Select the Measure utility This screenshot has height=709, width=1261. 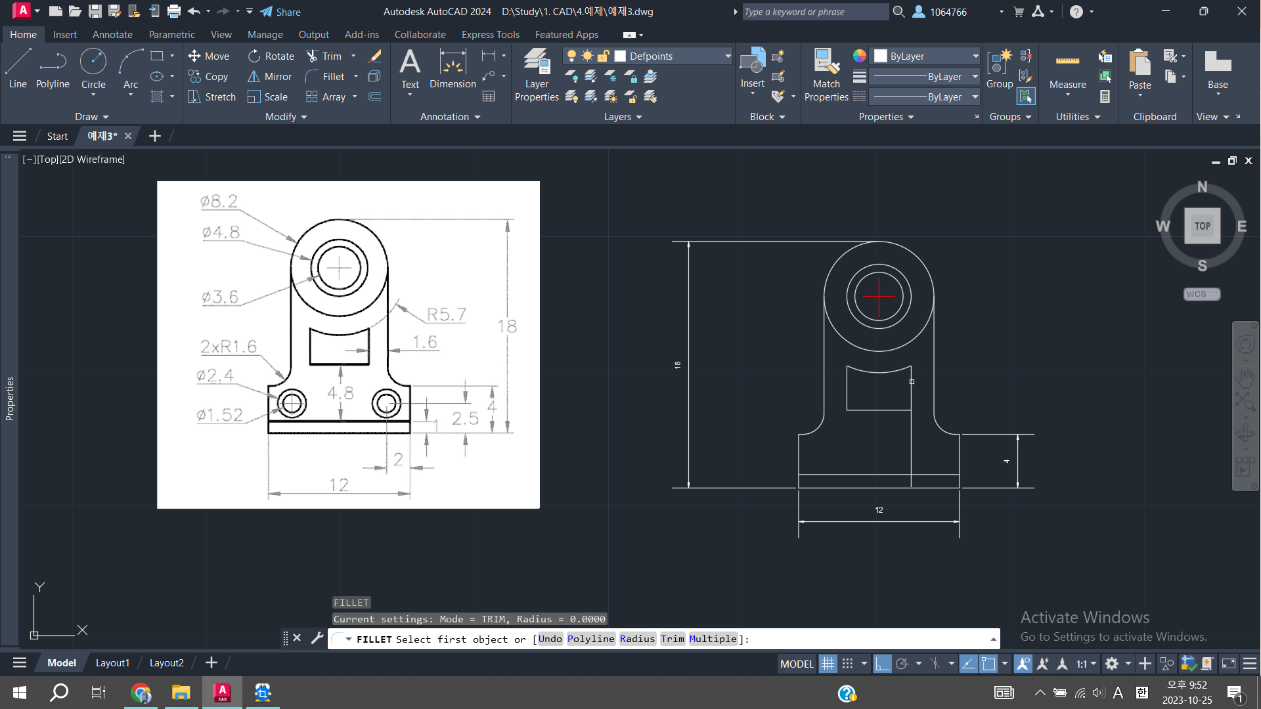(x=1067, y=68)
